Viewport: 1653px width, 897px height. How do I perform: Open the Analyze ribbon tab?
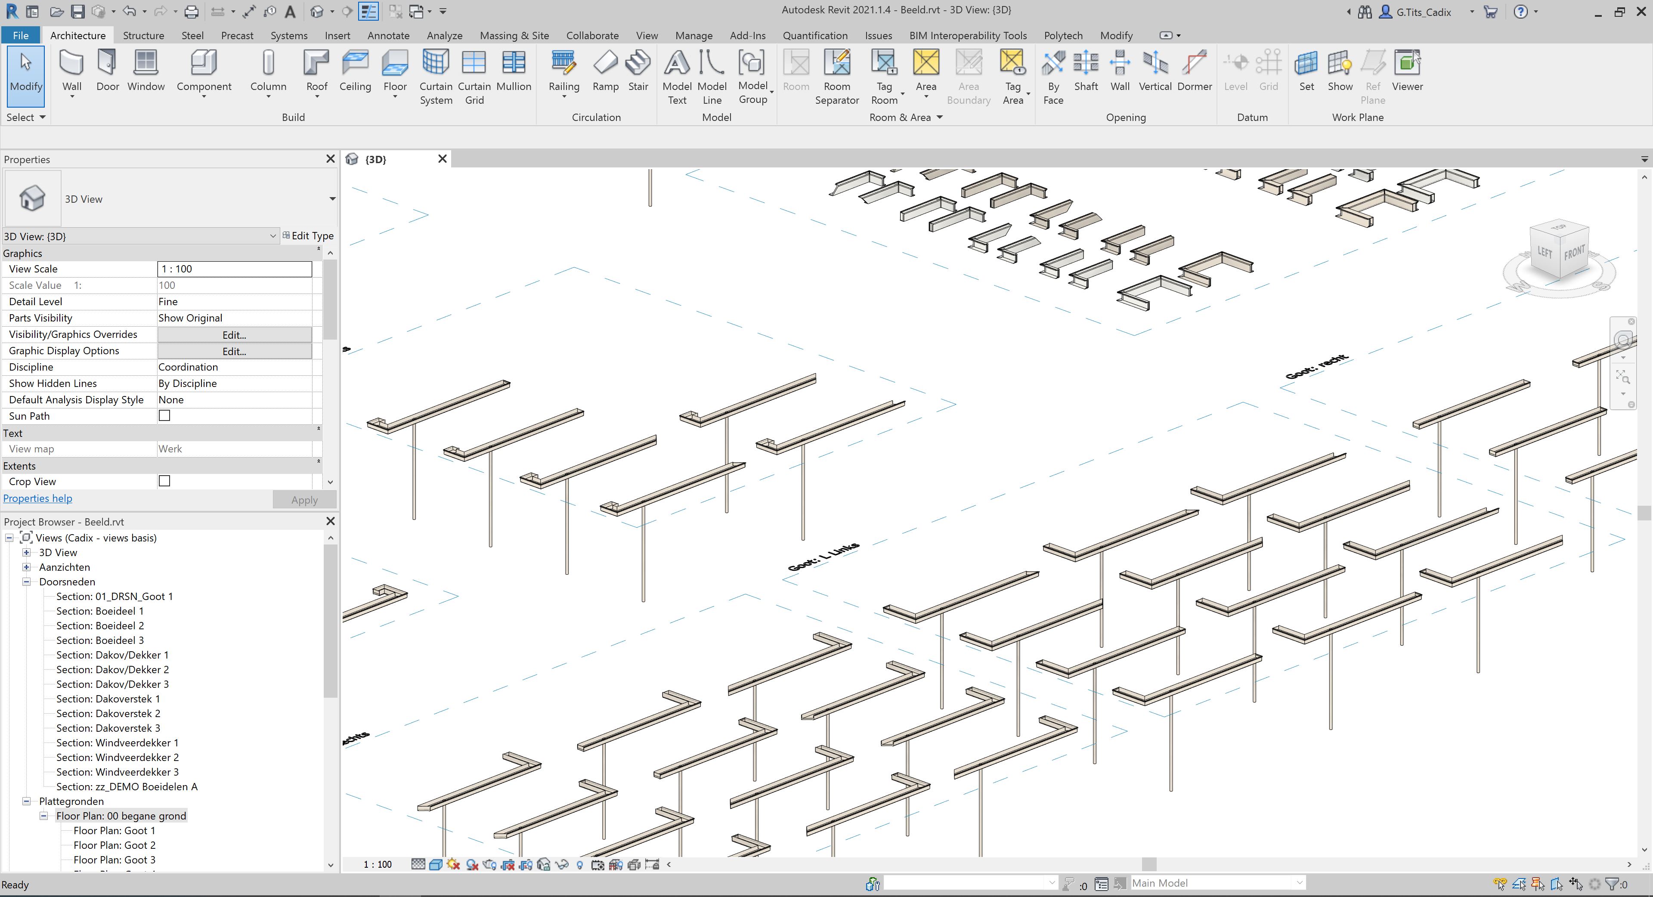[x=443, y=34]
